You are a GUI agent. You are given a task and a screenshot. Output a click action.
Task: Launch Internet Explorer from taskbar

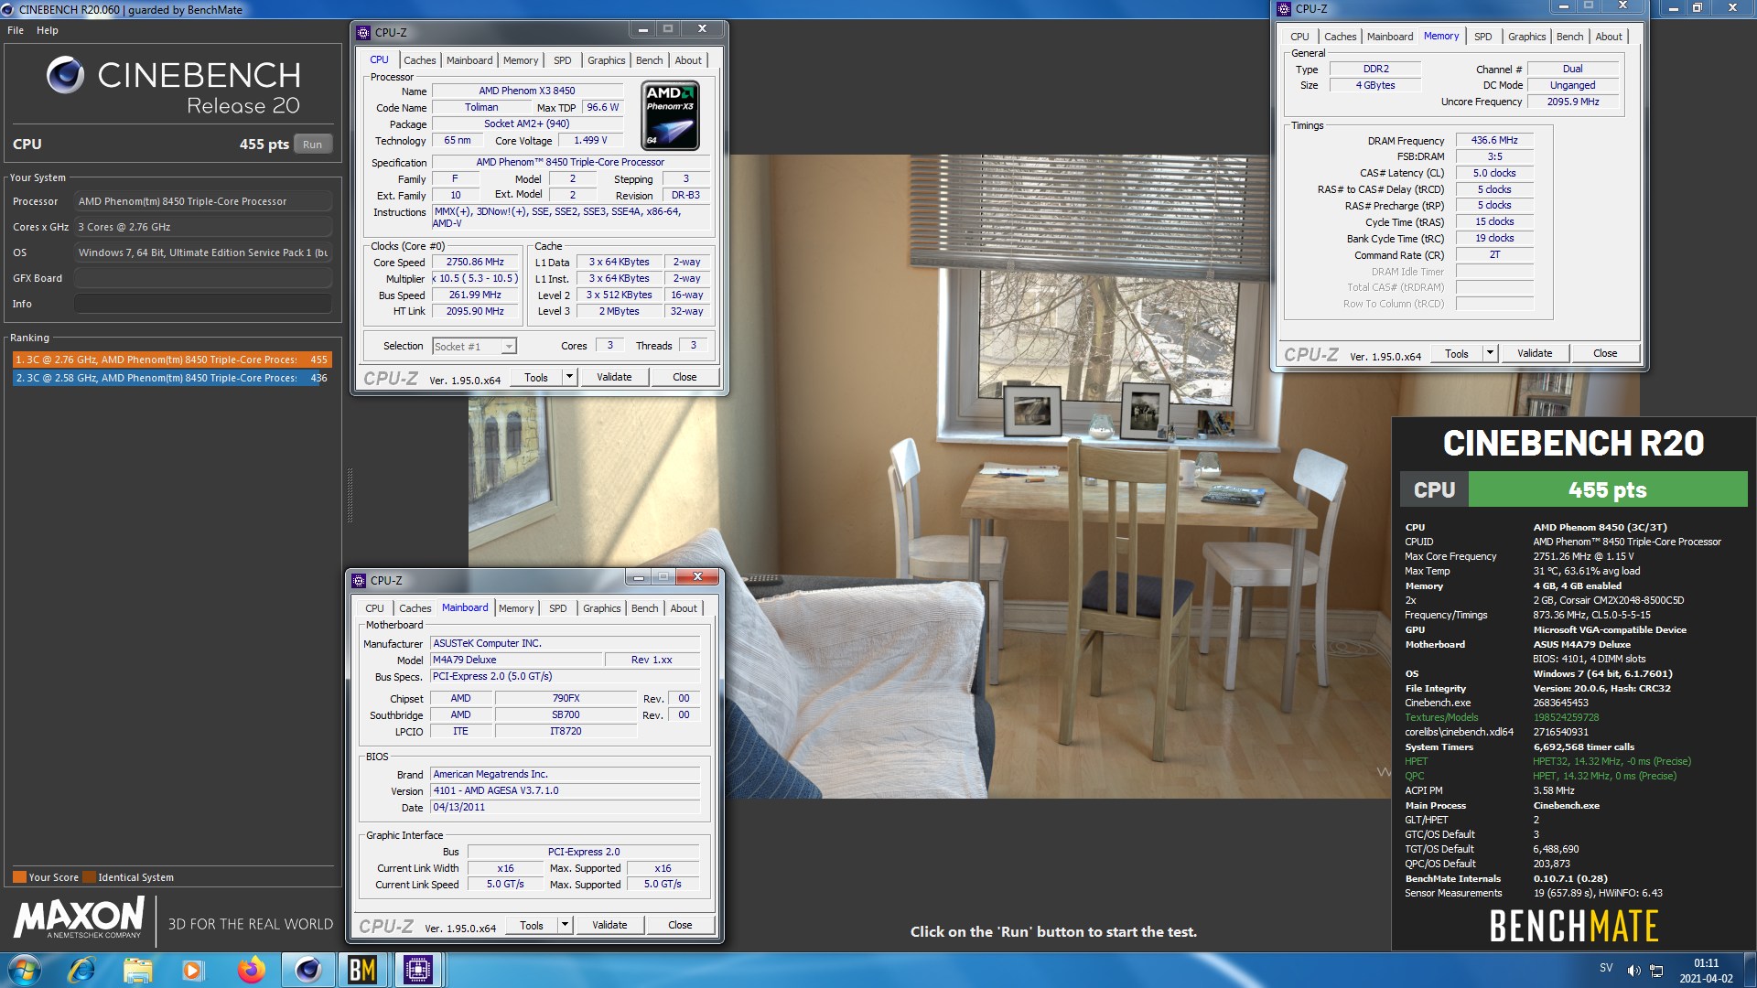point(82,970)
